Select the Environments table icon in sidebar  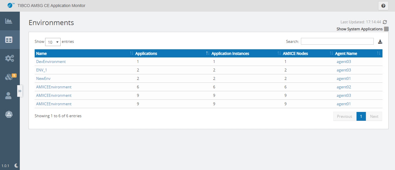tap(9, 40)
